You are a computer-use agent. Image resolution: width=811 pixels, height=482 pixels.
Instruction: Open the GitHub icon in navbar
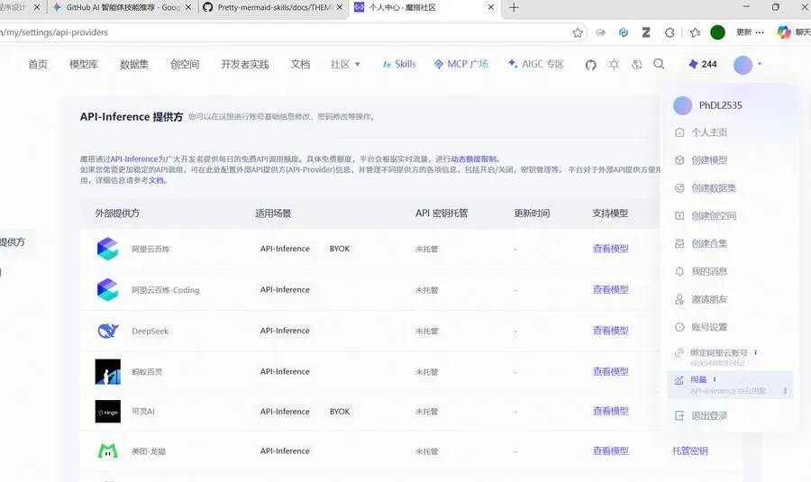click(590, 65)
